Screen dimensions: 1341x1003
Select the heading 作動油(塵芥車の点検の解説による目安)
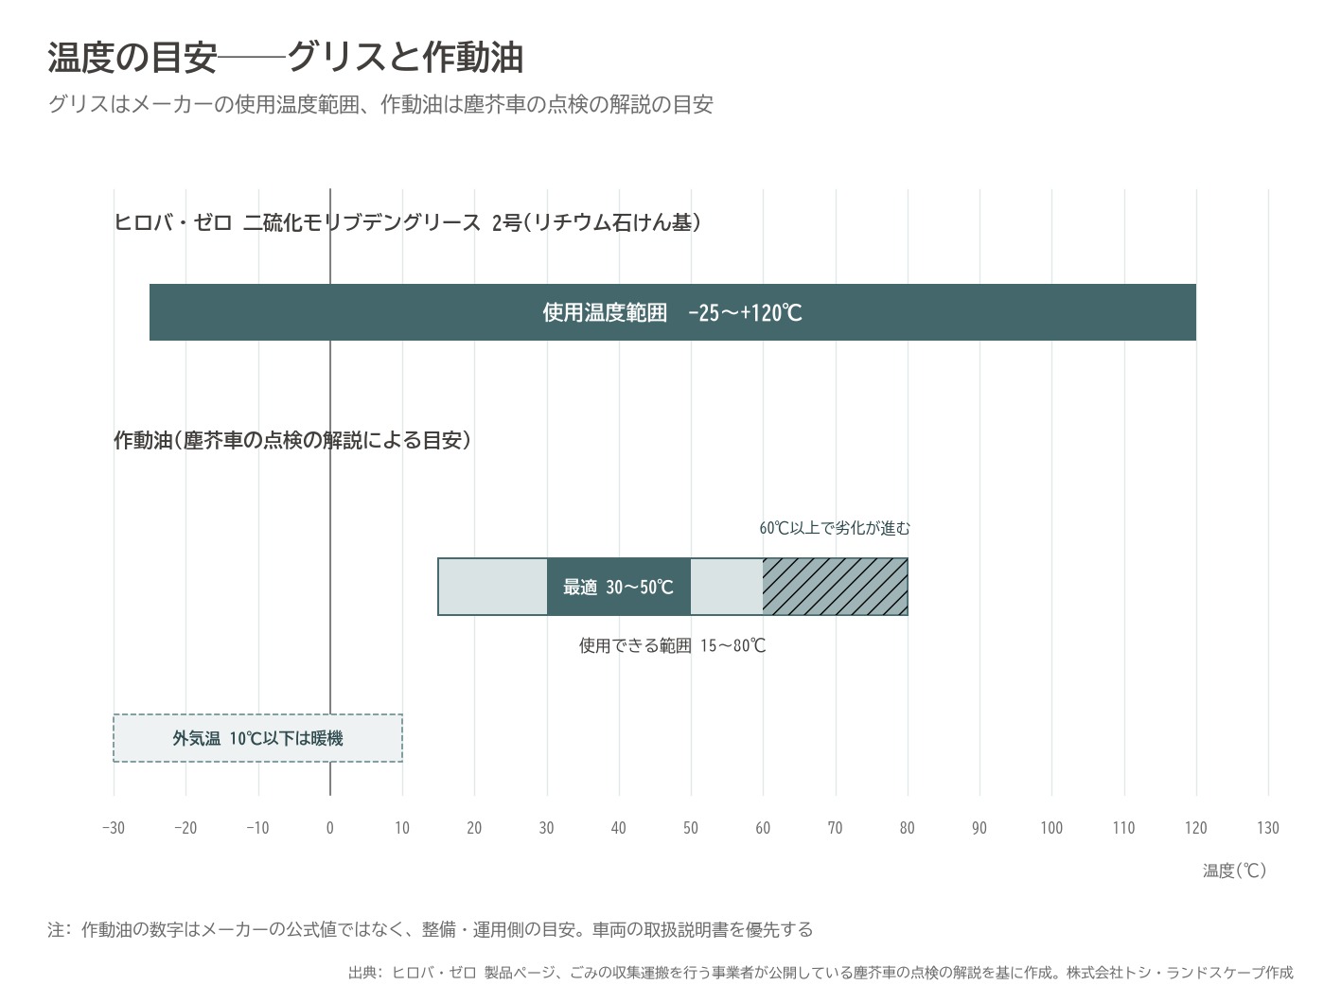click(x=292, y=440)
